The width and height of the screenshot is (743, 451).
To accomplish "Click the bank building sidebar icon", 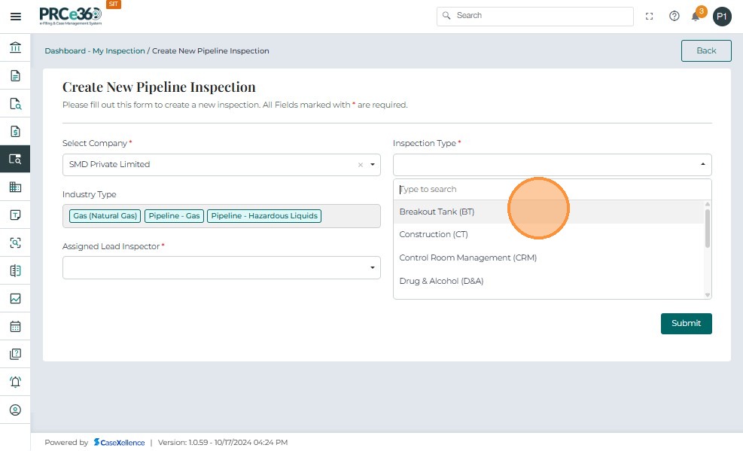I will pyautogui.click(x=15, y=47).
